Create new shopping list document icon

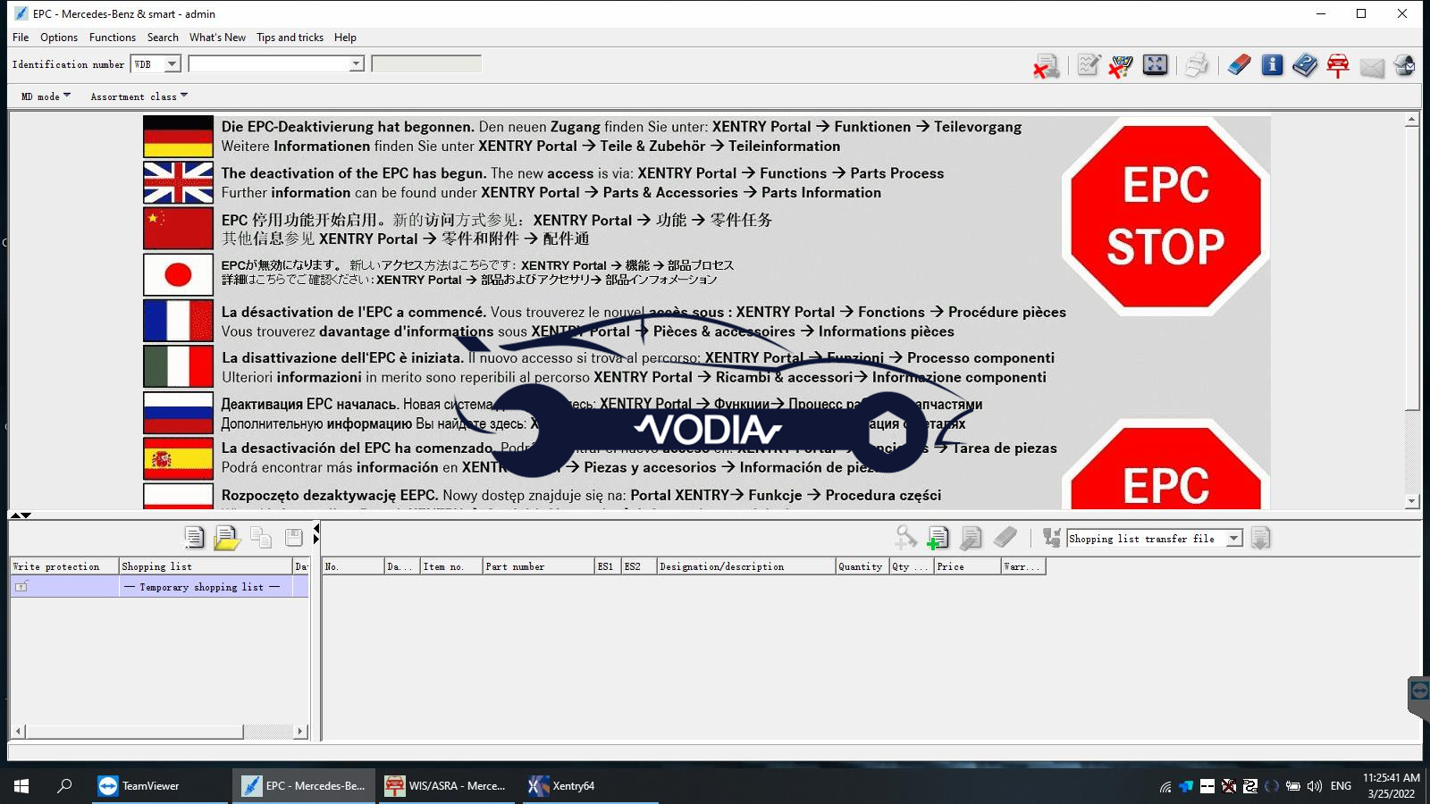click(194, 537)
